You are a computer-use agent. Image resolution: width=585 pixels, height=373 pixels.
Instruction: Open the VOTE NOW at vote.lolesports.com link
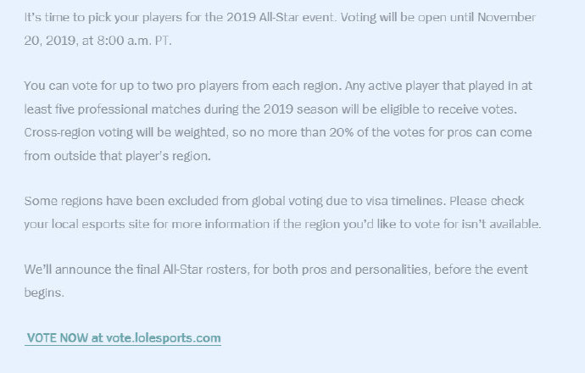(x=124, y=338)
